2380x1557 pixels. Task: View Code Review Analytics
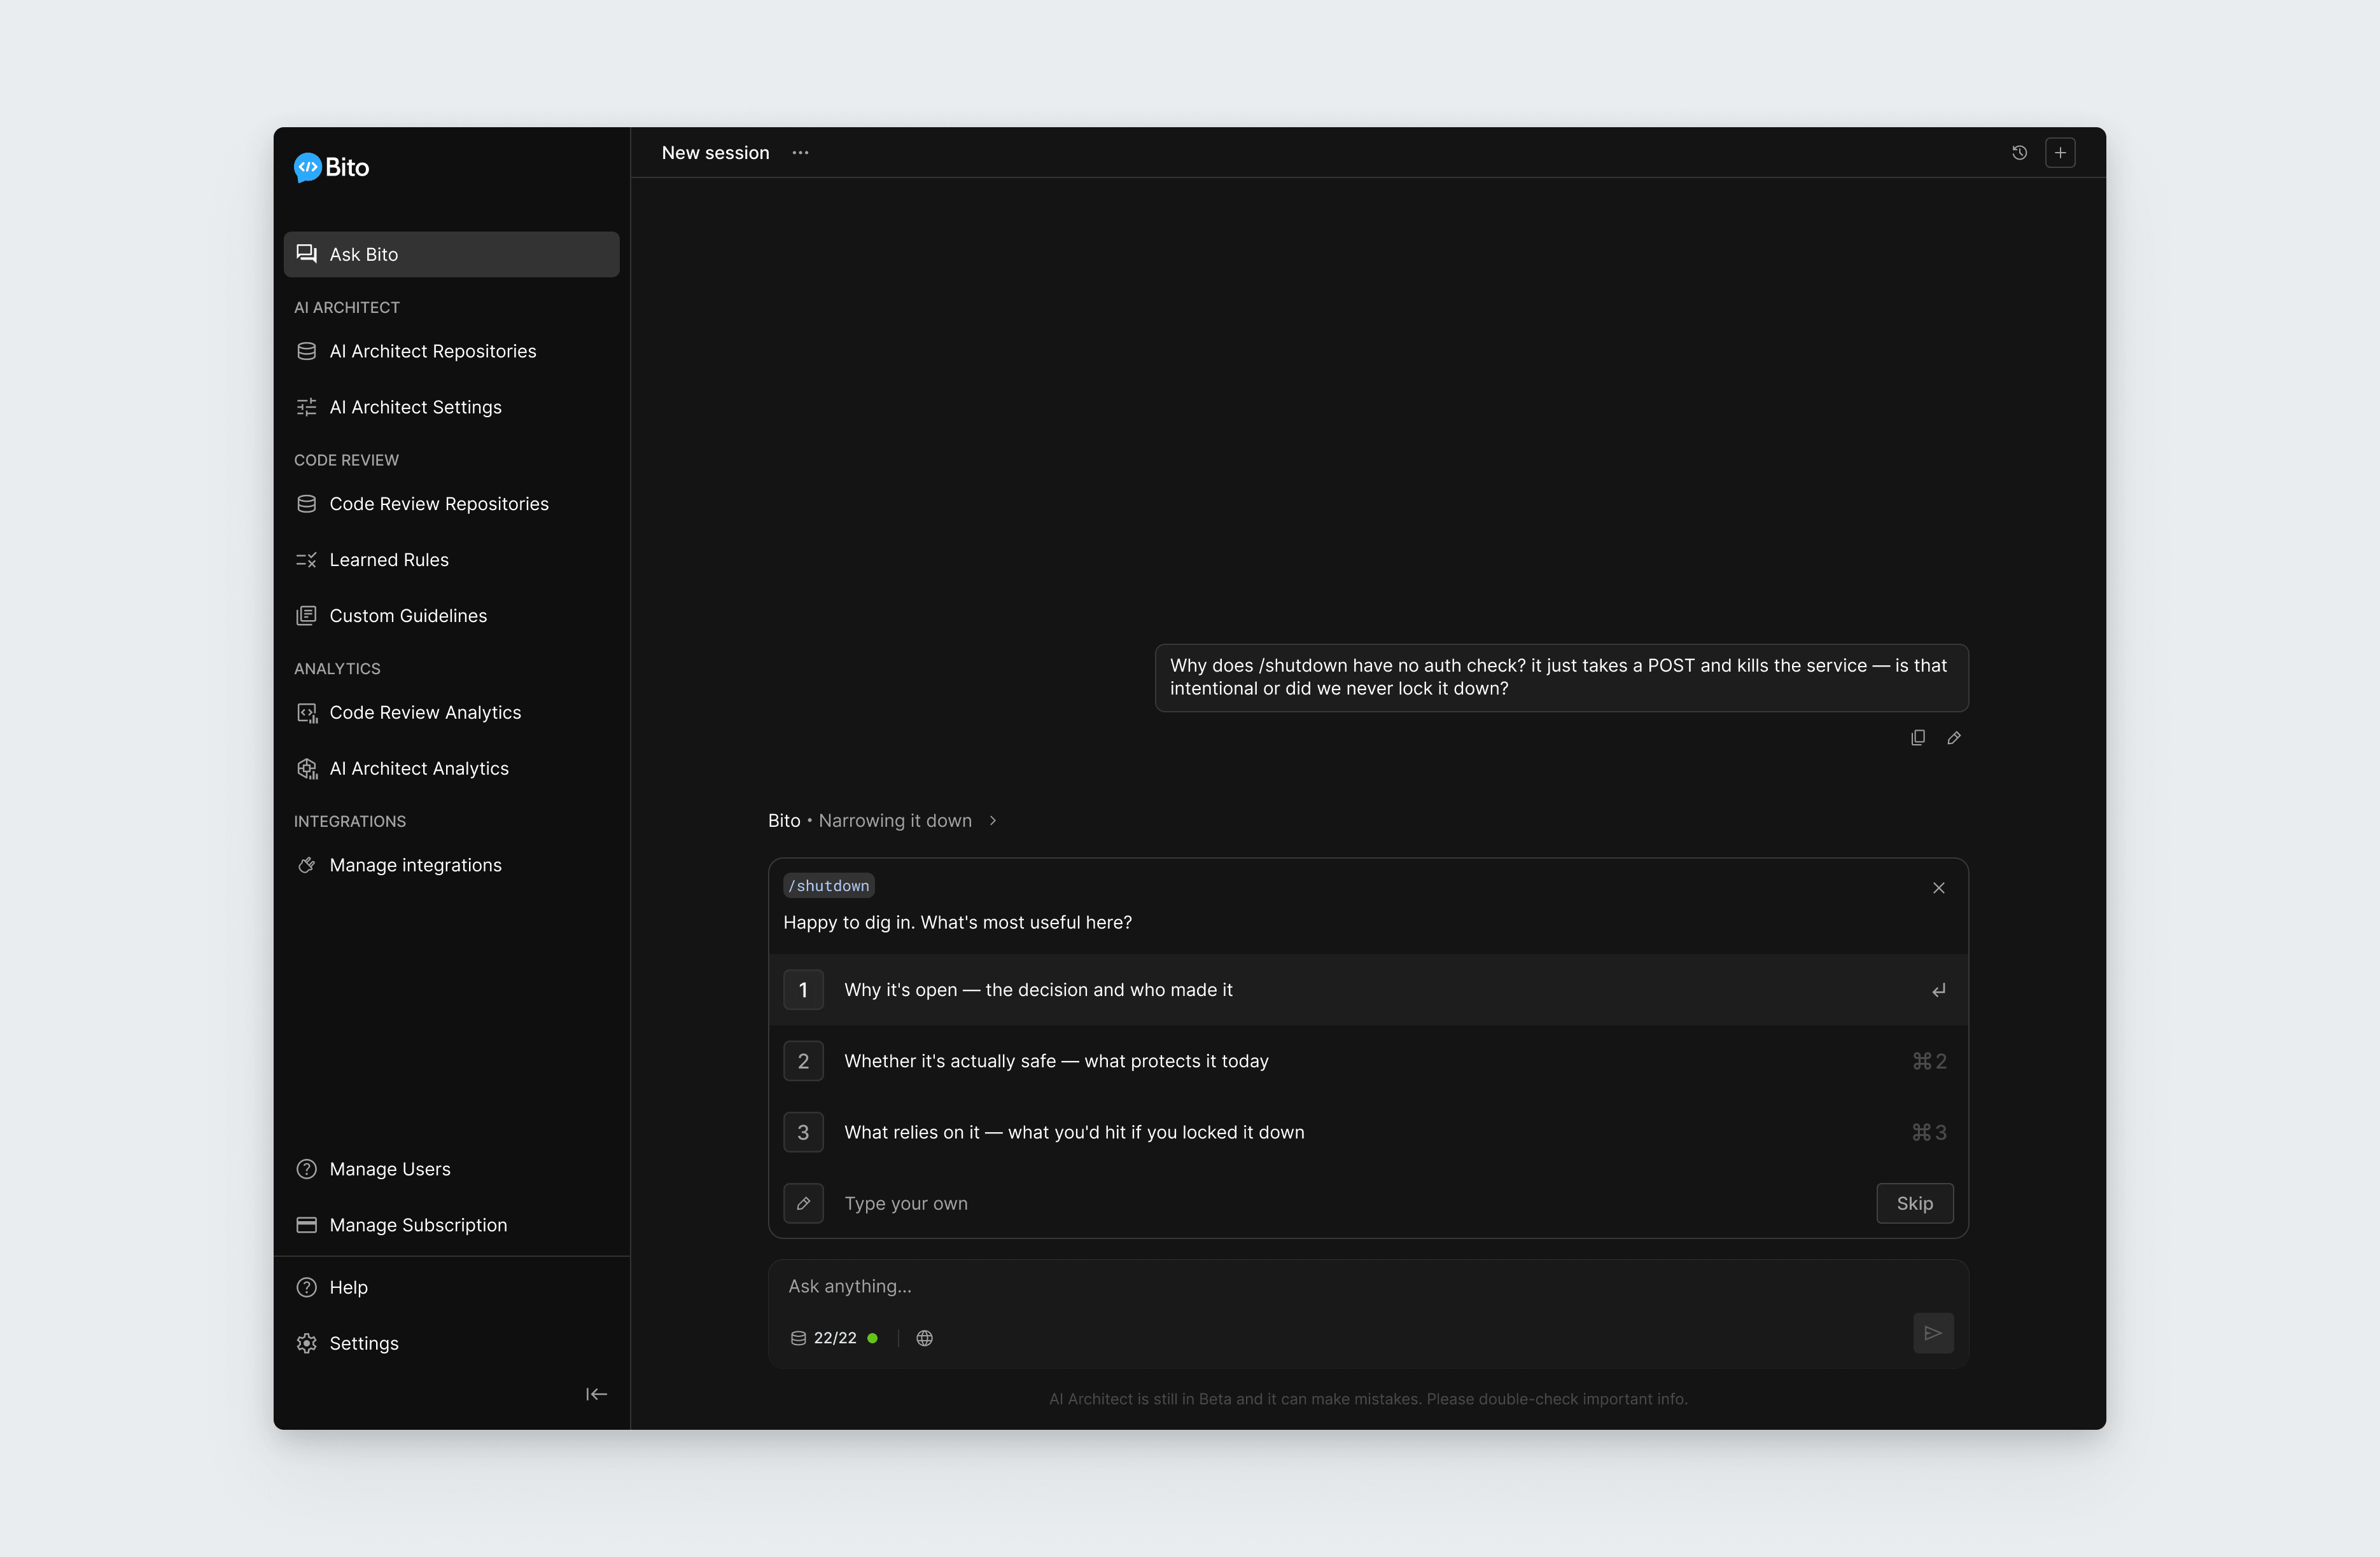pyautogui.click(x=451, y=712)
